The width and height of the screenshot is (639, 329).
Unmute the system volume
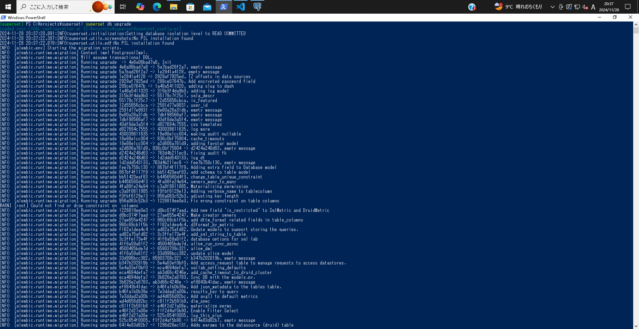(585, 7)
